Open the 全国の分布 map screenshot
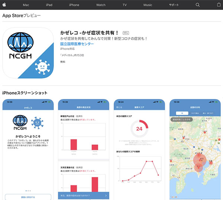This screenshot has width=223, height=200. [195, 150]
